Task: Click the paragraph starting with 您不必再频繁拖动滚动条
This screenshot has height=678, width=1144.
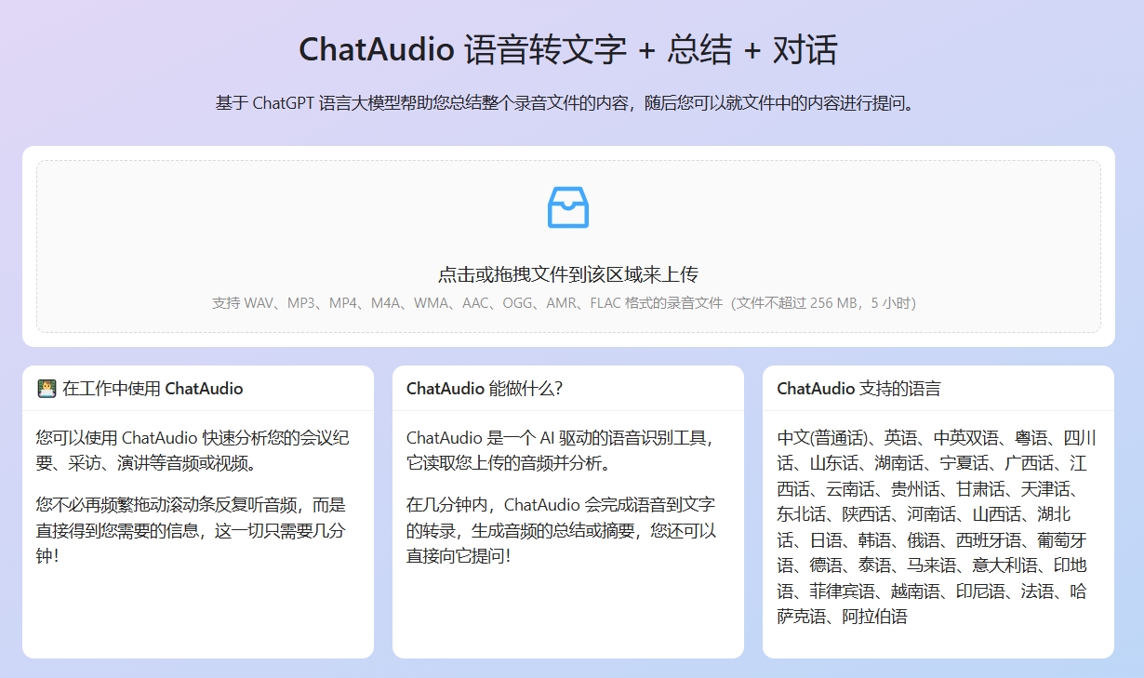Action: coord(192,530)
